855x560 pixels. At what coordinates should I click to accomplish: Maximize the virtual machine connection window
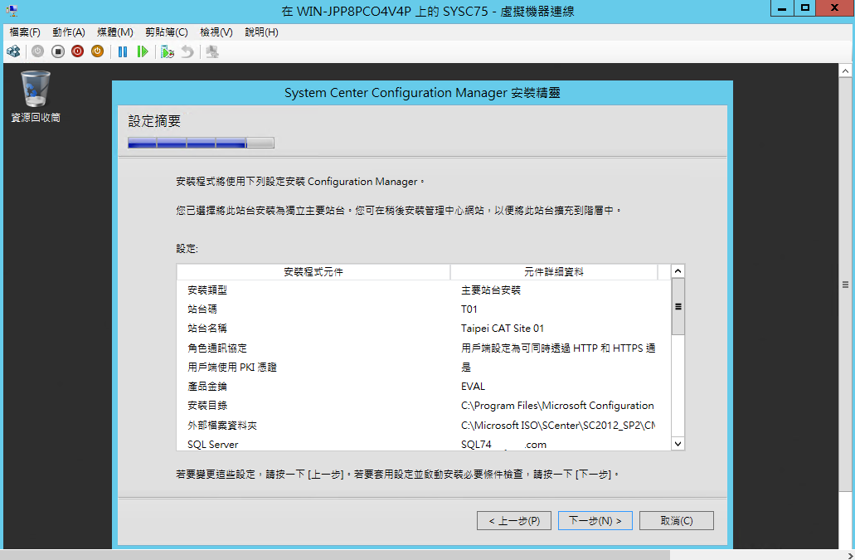(805, 8)
